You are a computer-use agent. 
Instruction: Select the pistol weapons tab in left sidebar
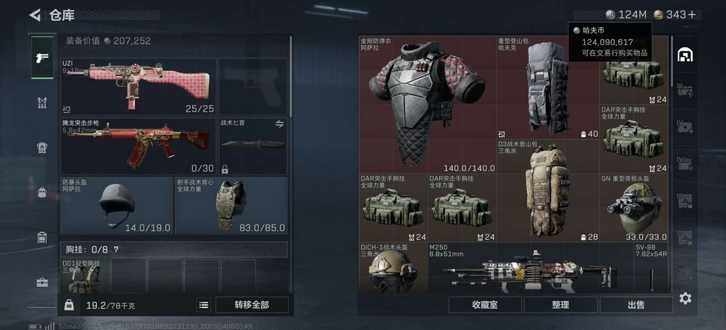click(x=42, y=57)
